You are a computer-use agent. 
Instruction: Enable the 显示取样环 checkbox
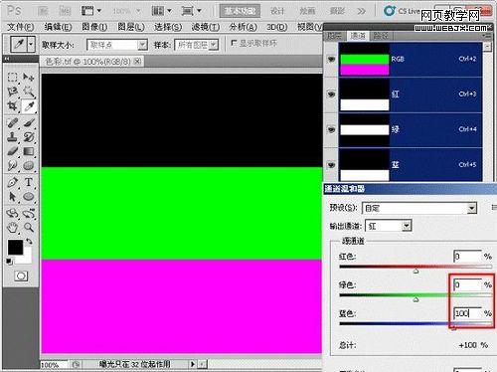234,43
